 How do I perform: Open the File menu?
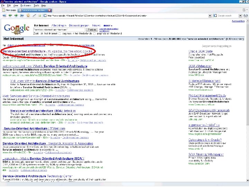pyautogui.click(x=3, y=6)
